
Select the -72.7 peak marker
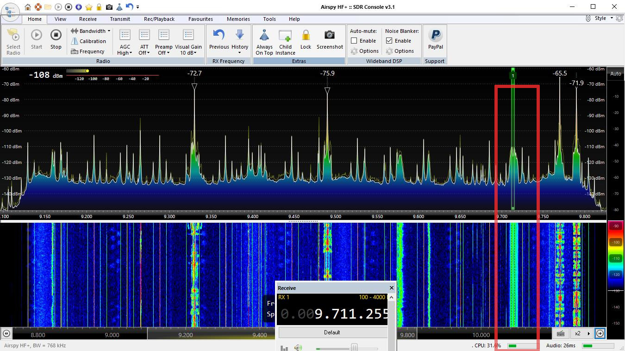[194, 87]
